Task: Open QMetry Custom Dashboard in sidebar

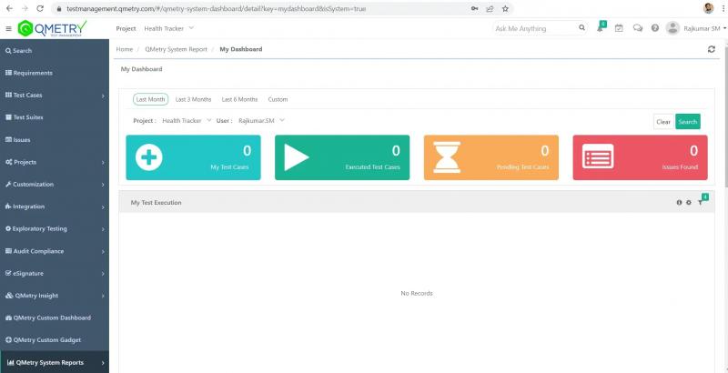Action: point(55,318)
